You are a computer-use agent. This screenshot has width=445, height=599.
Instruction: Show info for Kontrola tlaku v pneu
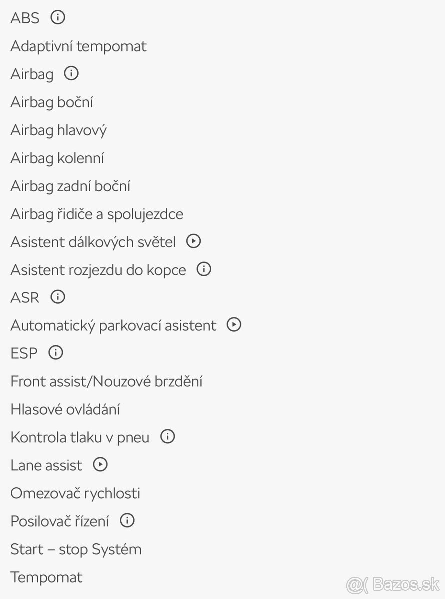(x=167, y=437)
